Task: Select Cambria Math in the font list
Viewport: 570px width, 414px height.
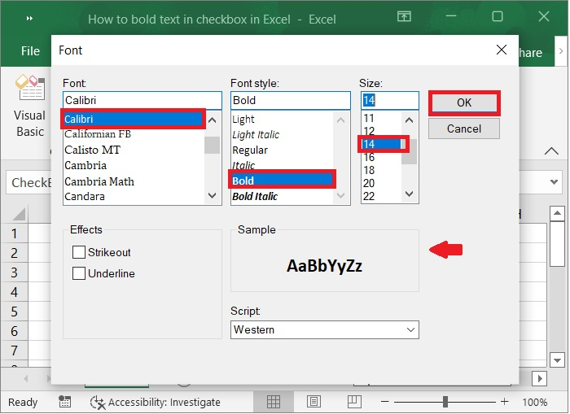Action: pyautogui.click(x=99, y=181)
